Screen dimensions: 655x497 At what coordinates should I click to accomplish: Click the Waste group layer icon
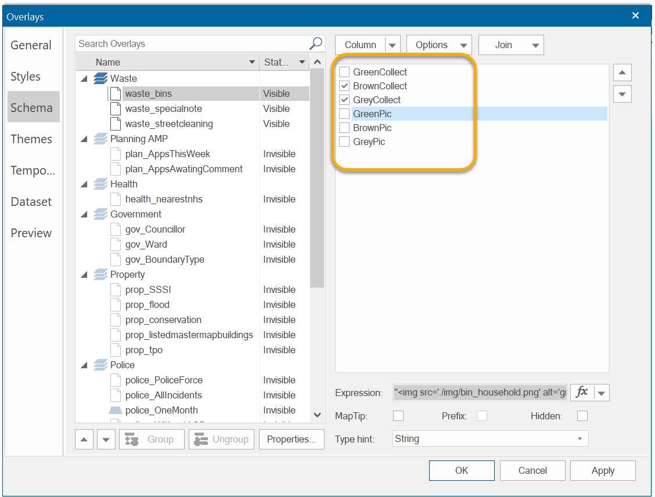[x=100, y=78]
